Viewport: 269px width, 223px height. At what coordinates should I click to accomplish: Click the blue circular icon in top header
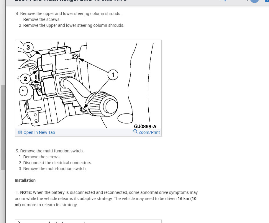[x=254, y=1]
